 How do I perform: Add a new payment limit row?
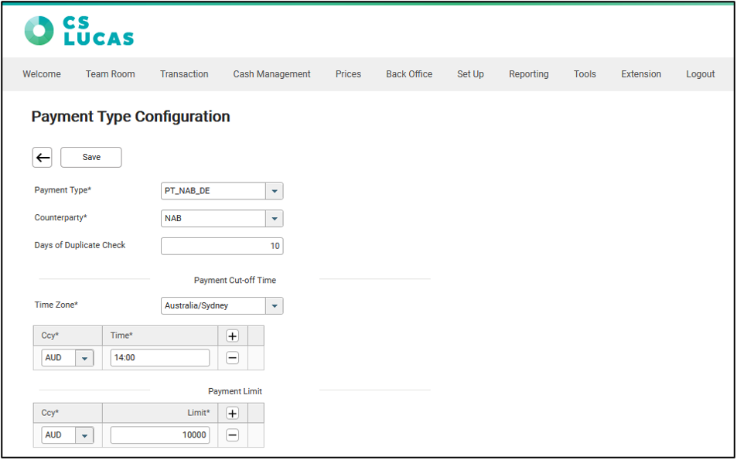pyautogui.click(x=232, y=413)
